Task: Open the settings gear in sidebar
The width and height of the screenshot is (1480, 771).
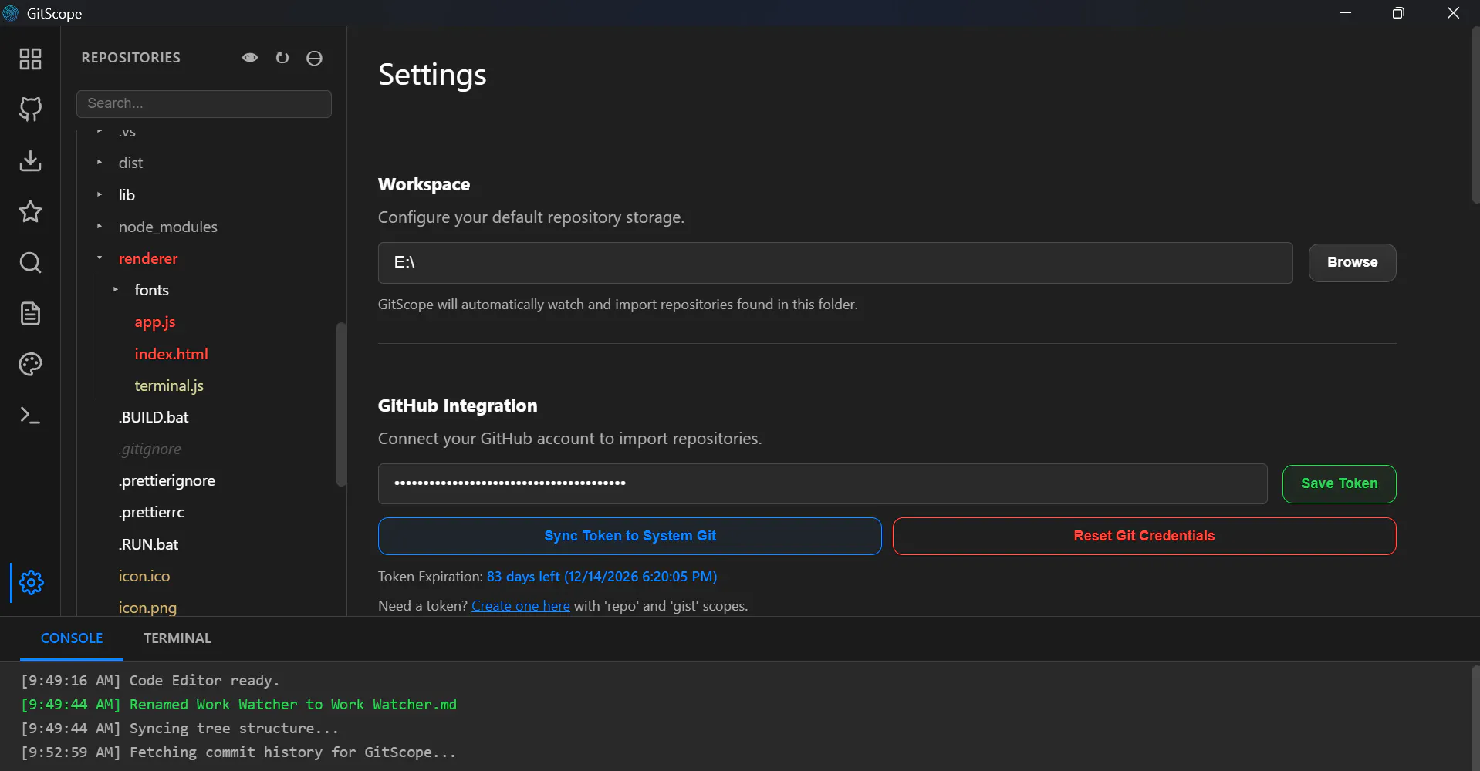Action: pyautogui.click(x=31, y=582)
